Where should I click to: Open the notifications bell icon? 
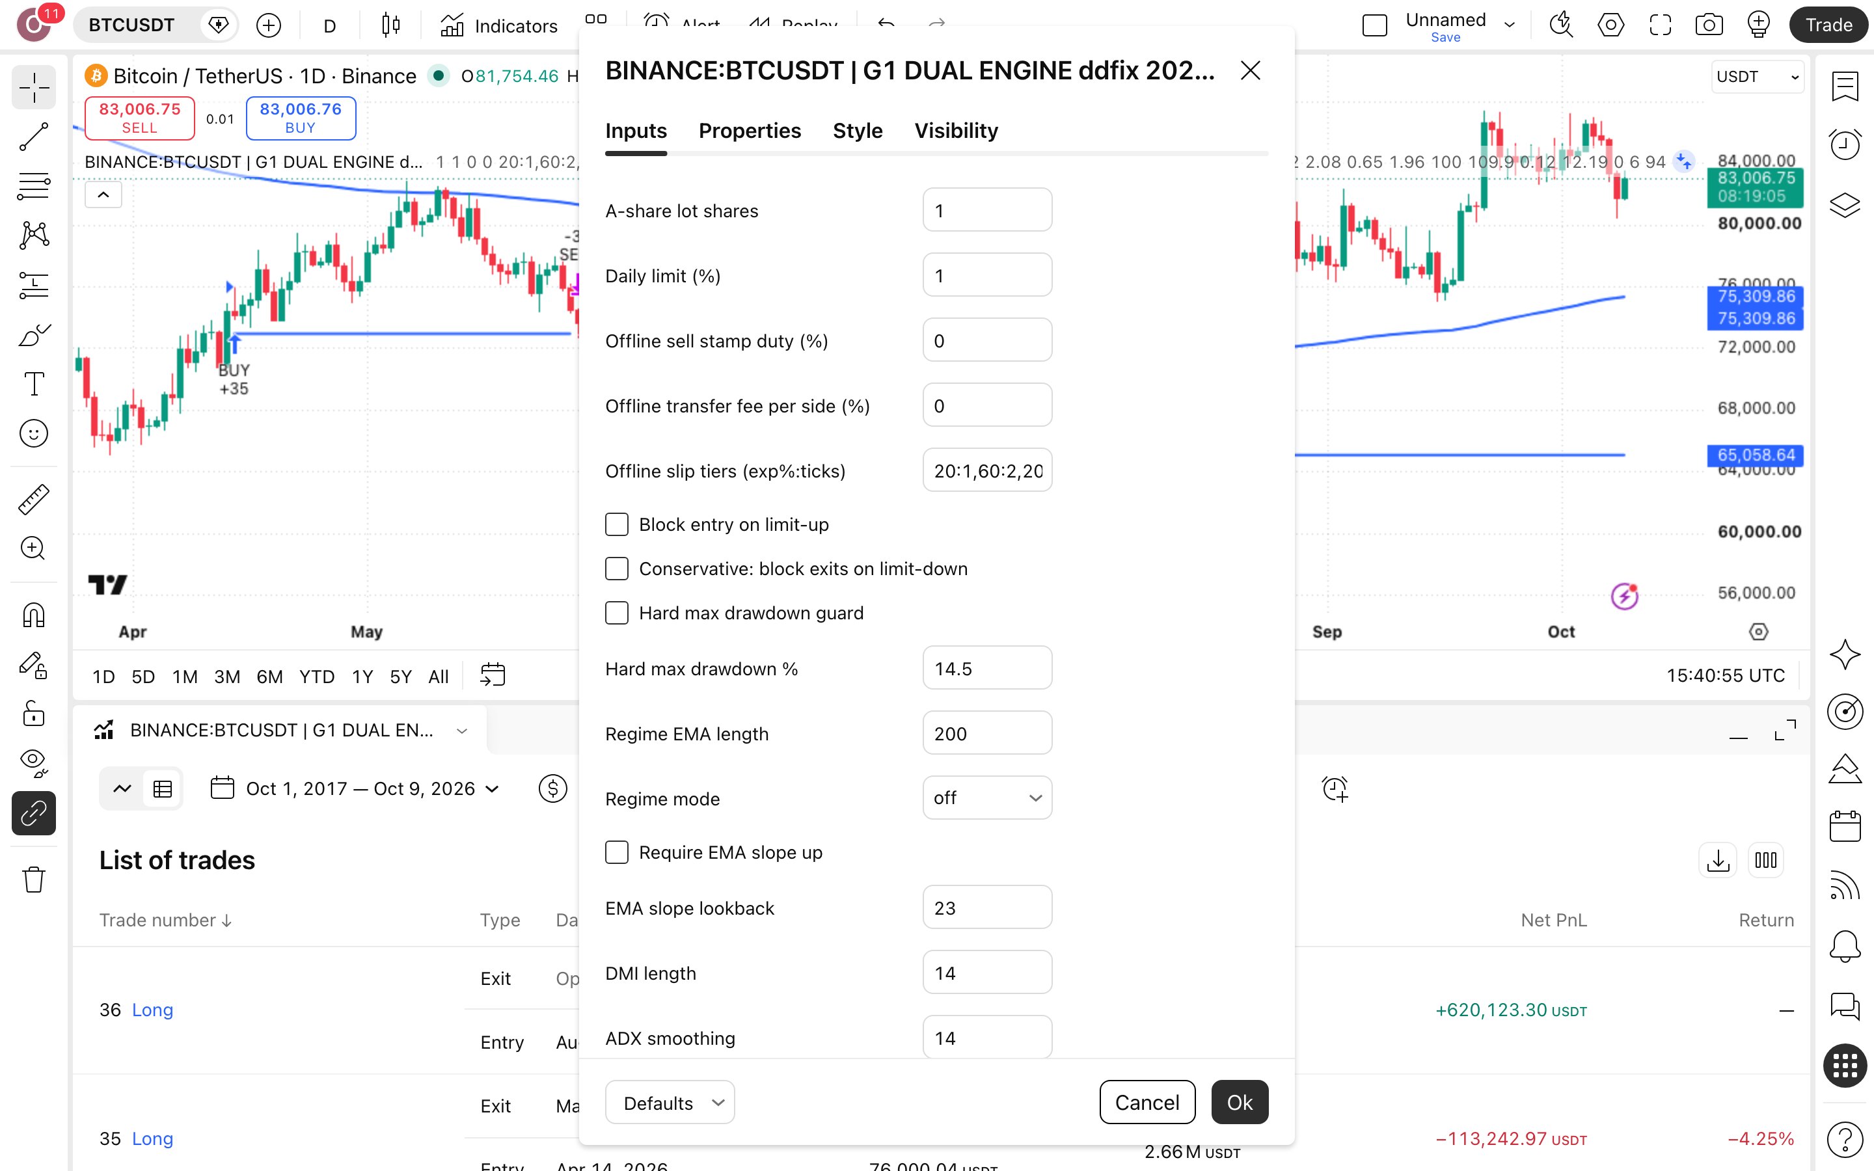(x=1845, y=946)
